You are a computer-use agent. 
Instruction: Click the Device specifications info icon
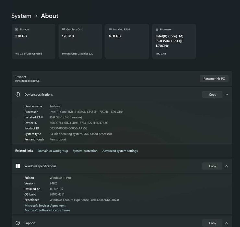tap(18, 95)
